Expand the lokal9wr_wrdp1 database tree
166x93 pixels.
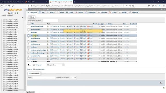(x=4, y=30)
